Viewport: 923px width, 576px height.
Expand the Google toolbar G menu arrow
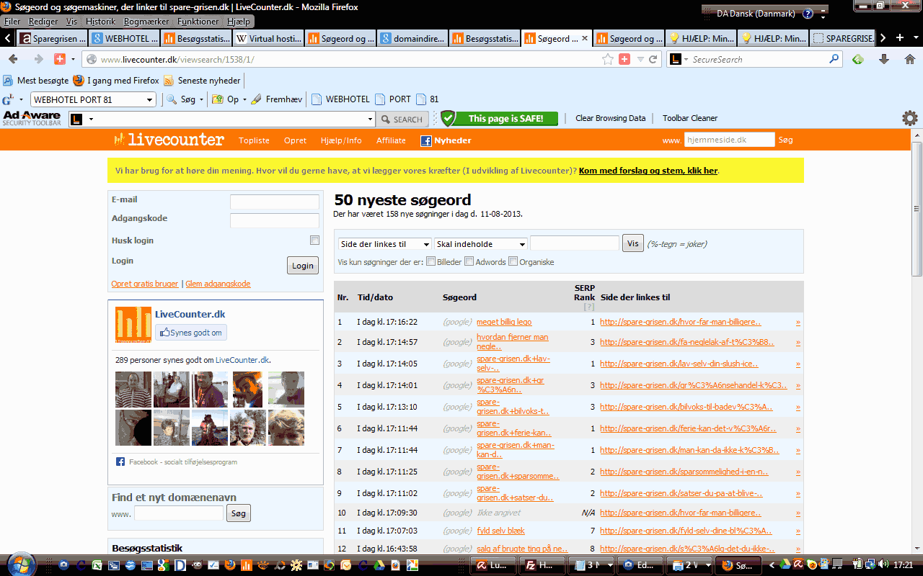(21, 99)
